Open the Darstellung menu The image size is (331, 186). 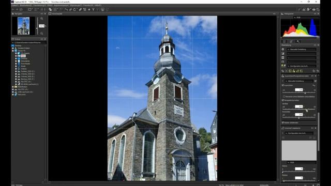(x=40, y=5)
